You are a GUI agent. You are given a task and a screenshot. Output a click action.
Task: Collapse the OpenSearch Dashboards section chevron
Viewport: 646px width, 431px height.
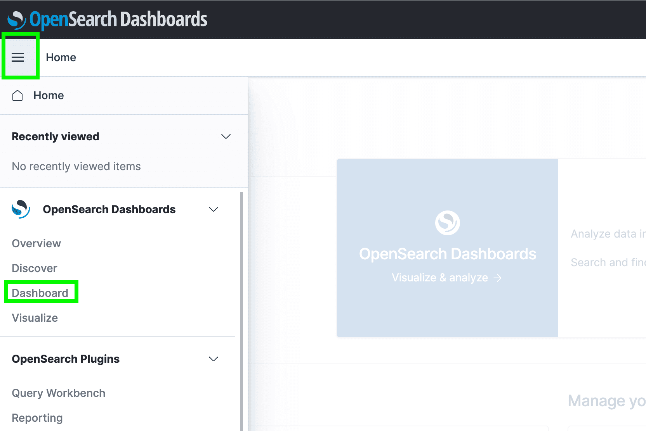click(x=214, y=209)
